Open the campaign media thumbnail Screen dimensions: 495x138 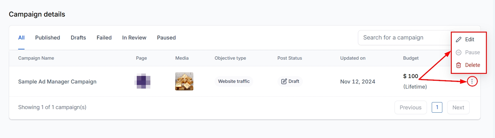[x=184, y=81]
